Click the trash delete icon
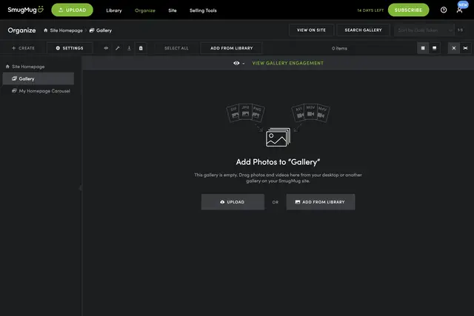This screenshot has height=316, width=474. (x=141, y=48)
